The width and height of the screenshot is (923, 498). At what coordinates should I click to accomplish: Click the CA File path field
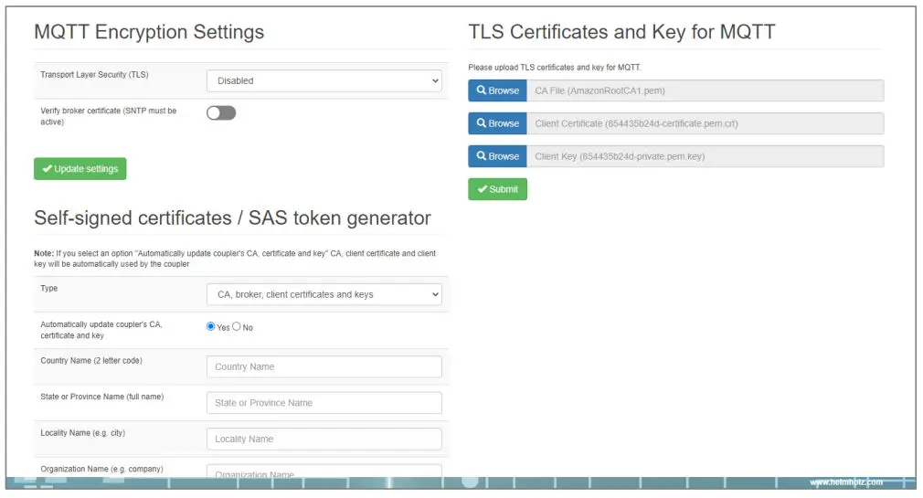(x=705, y=90)
